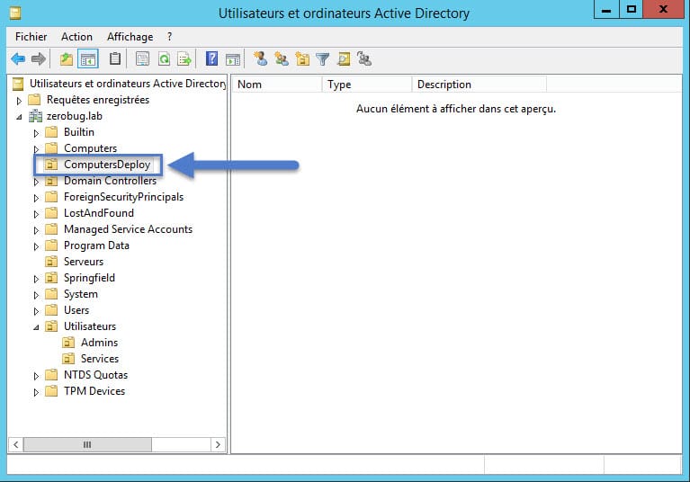Click the filter funnel icon

tap(322, 59)
